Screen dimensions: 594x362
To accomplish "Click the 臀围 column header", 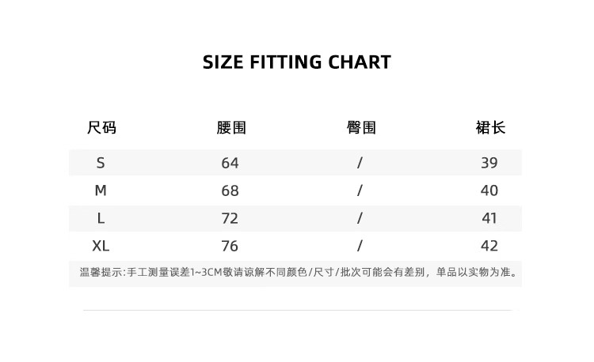I will (x=361, y=127).
